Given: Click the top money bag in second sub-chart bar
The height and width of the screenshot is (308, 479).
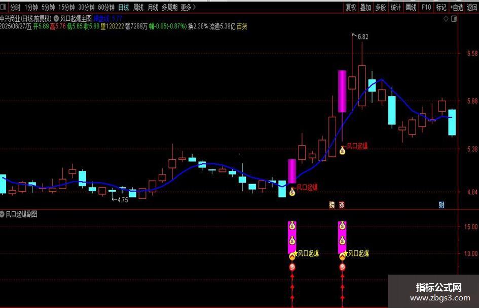Looking at the screenshot, I should pyautogui.click(x=342, y=226).
